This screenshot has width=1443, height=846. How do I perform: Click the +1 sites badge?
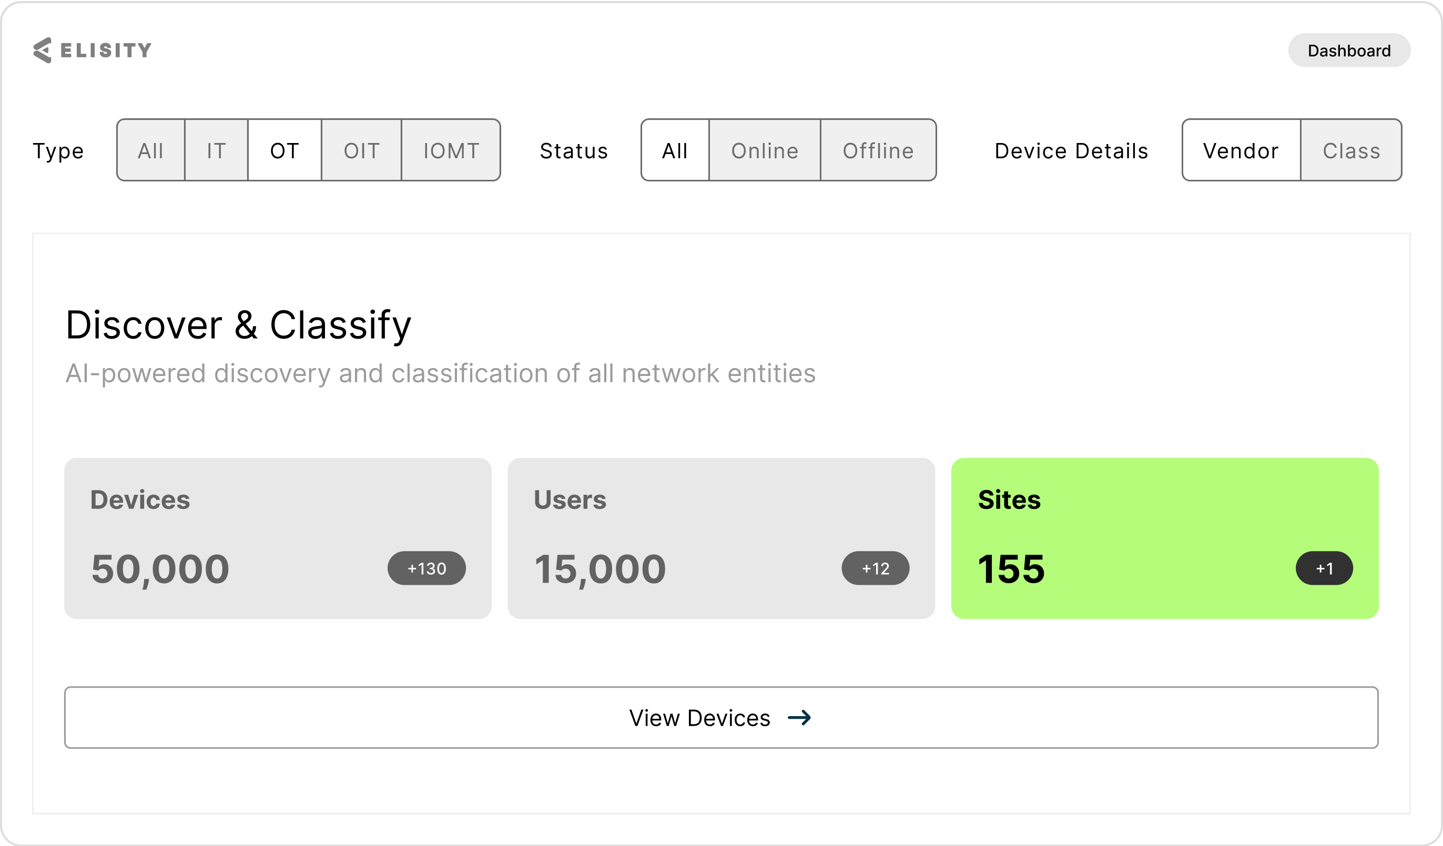point(1325,568)
